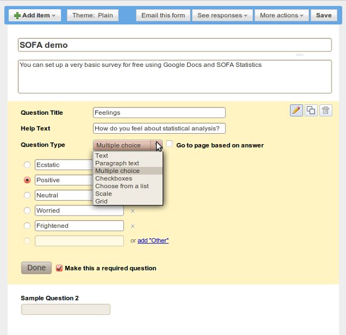Pick Scale from the question type list
The width and height of the screenshot is (346, 335).
104,194
